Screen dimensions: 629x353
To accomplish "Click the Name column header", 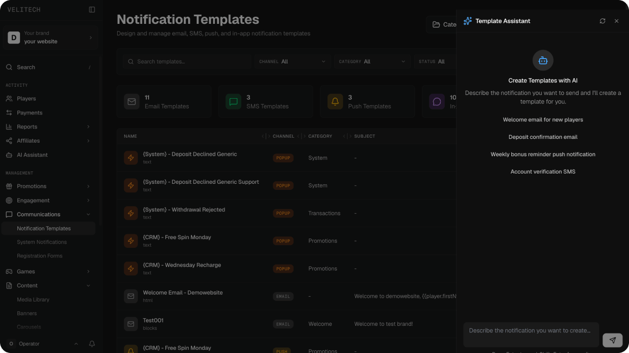I will 130,137.
